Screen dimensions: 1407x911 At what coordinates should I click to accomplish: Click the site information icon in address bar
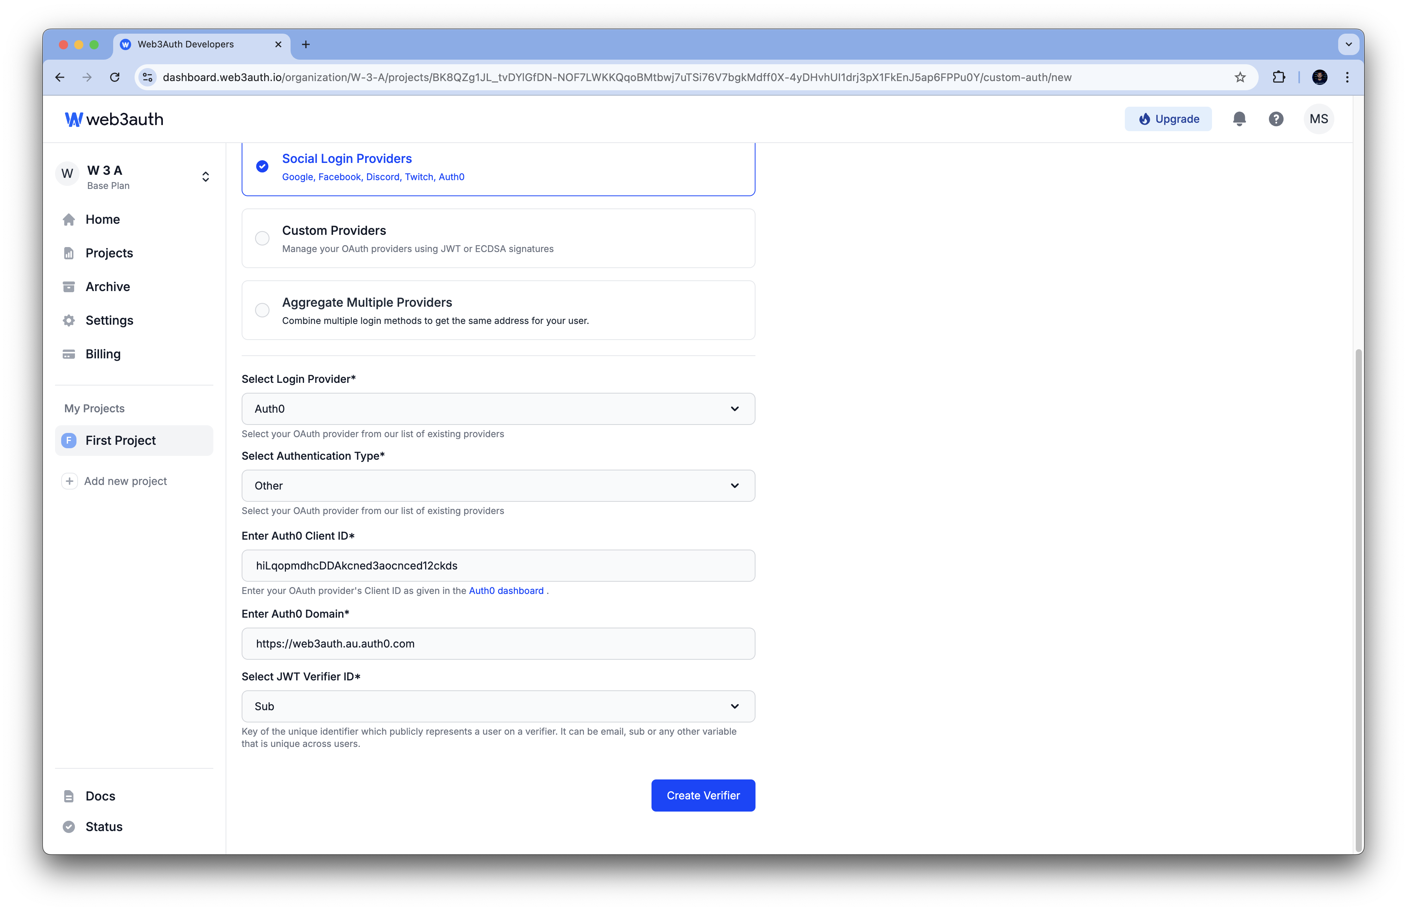(x=148, y=77)
